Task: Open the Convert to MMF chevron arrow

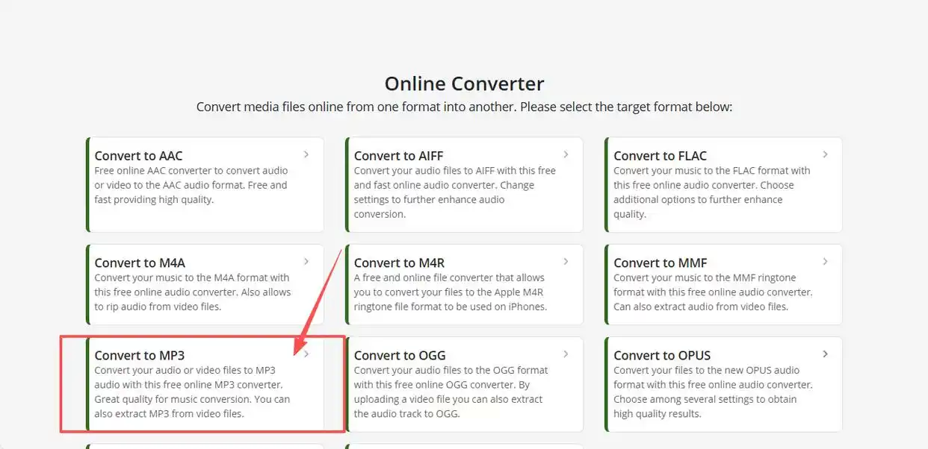Action: 825,262
